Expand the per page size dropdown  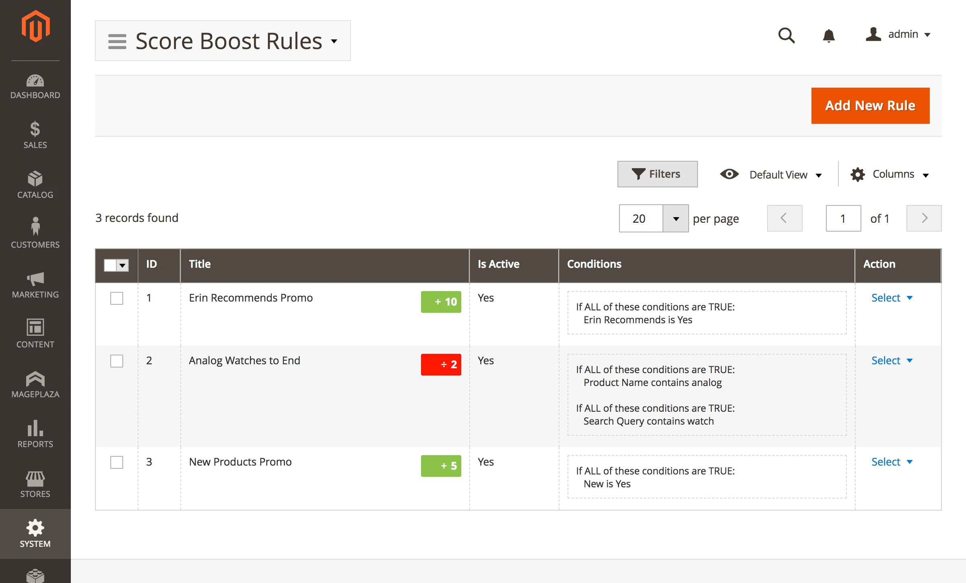pos(675,219)
